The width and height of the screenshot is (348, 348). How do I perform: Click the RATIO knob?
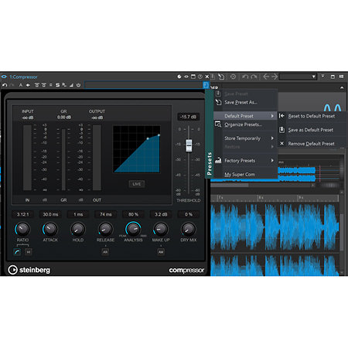point(22,229)
